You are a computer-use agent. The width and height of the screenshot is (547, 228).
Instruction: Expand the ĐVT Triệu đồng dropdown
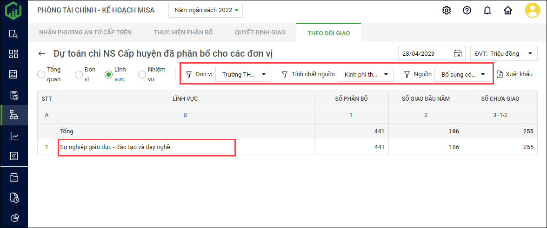pyautogui.click(x=504, y=53)
